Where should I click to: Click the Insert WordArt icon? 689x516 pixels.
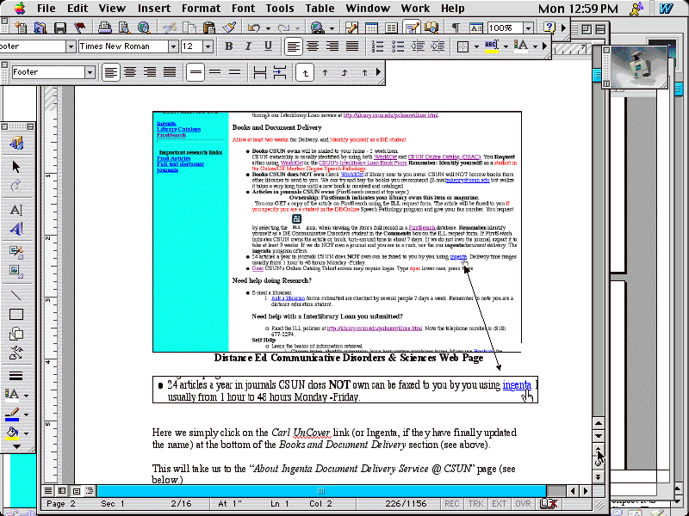(16, 229)
